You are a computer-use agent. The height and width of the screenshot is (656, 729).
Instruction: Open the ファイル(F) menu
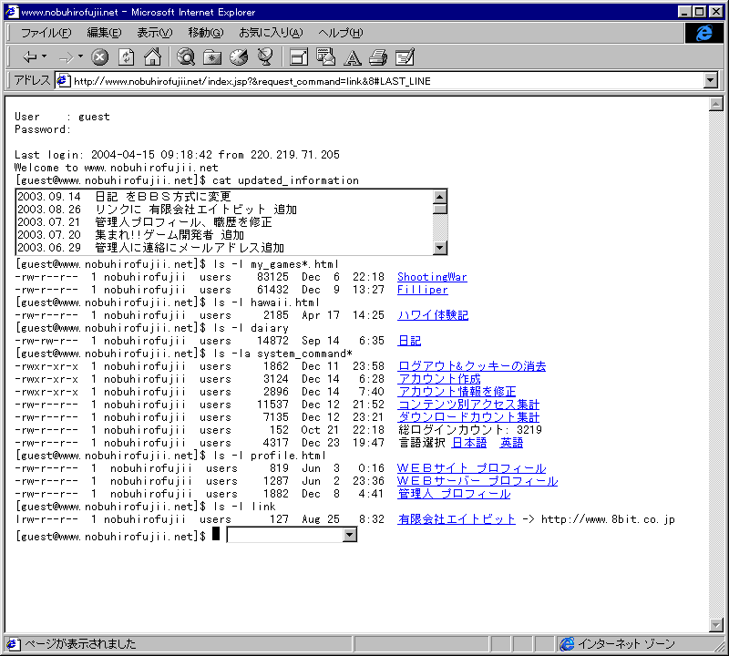click(x=46, y=33)
